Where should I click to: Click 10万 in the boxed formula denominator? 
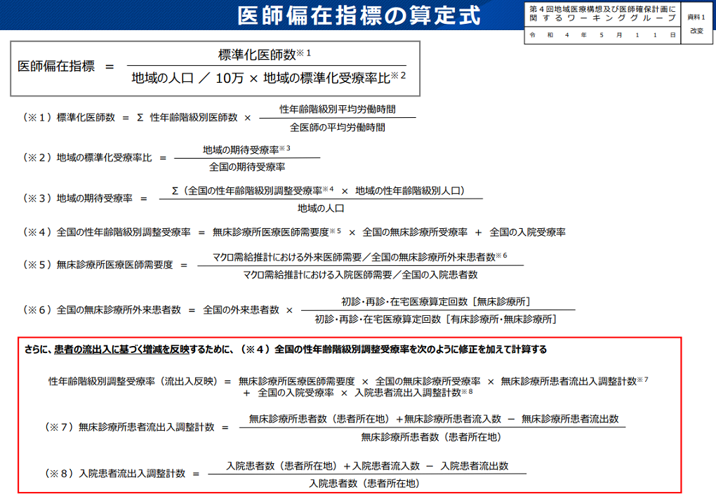pyautogui.click(x=230, y=78)
